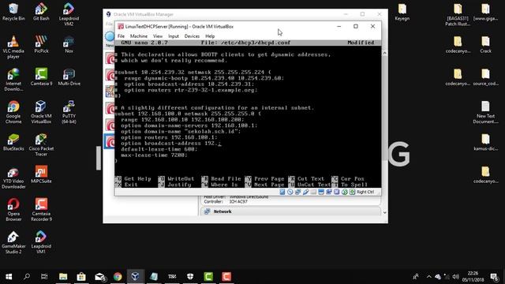
Task: Open green Camtasia icon on the taskbar
Action: tap(208, 277)
